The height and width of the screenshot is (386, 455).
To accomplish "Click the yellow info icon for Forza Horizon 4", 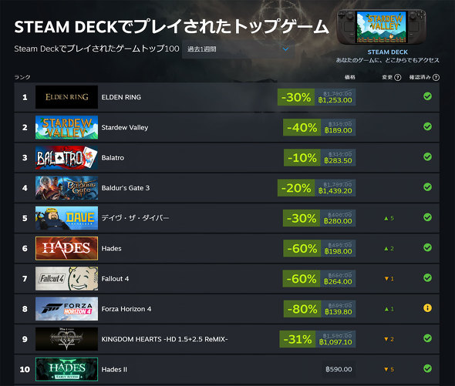I will pyautogui.click(x=427, y=308).
